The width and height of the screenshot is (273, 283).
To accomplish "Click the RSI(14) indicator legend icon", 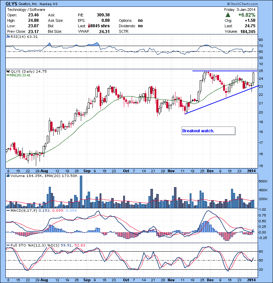I will click(x=8, y=36).
